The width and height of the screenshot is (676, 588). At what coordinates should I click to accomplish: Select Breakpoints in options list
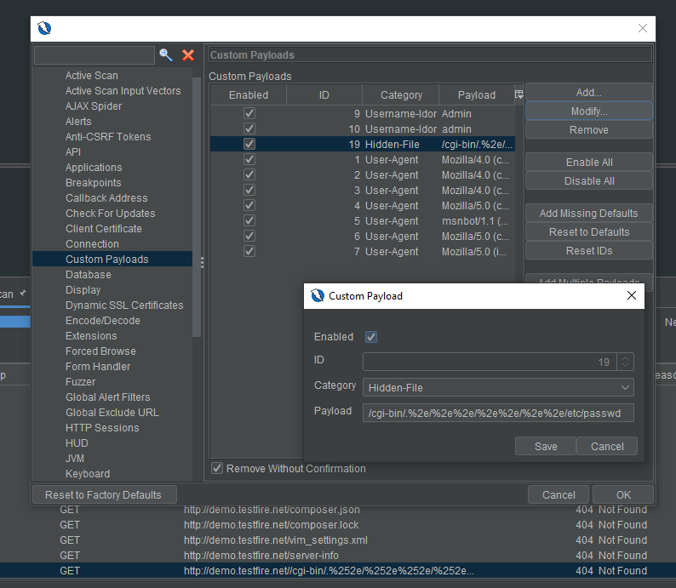(93, 183)
